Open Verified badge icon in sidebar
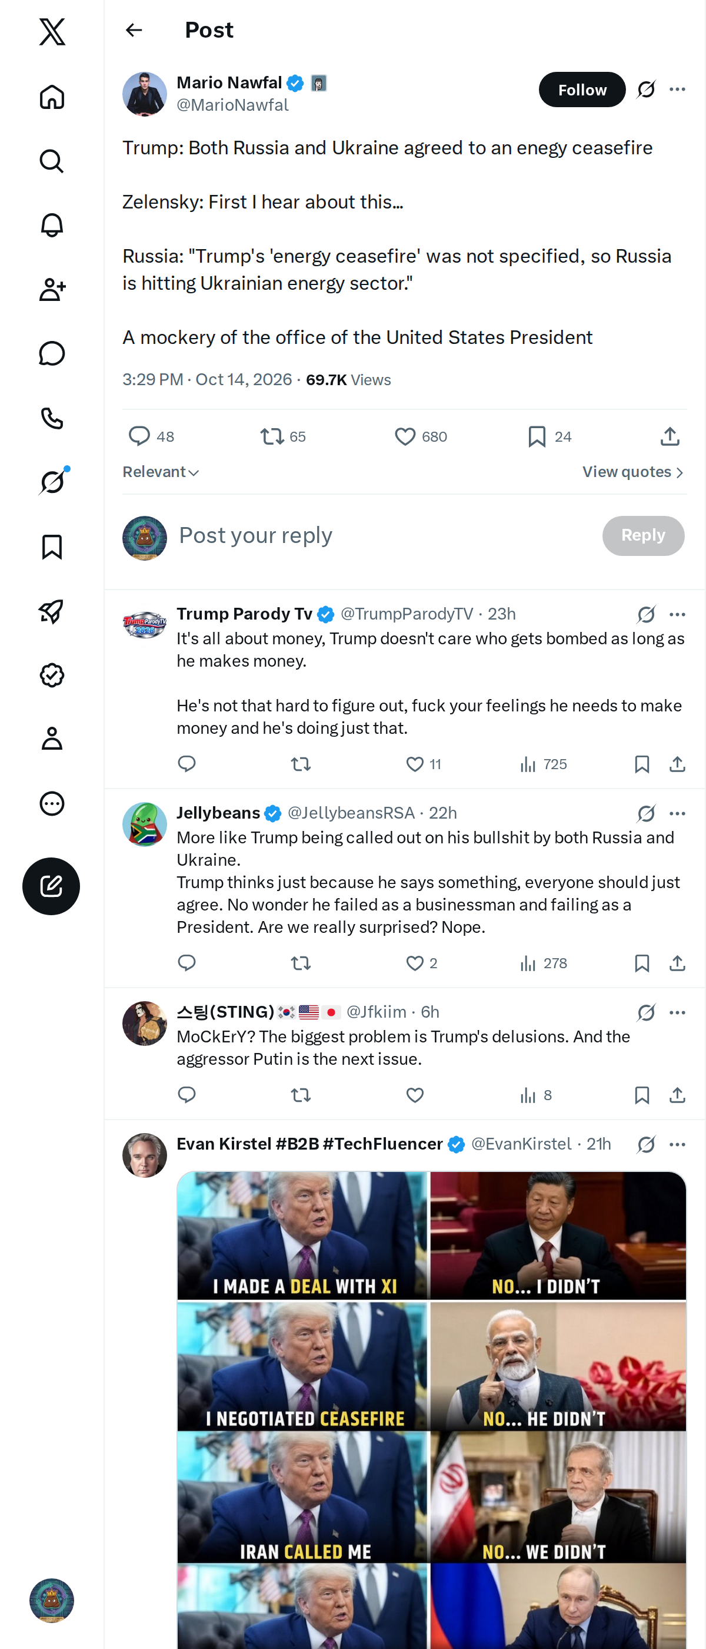This screenshot has height=1649, width=706. tap(52, 676)
